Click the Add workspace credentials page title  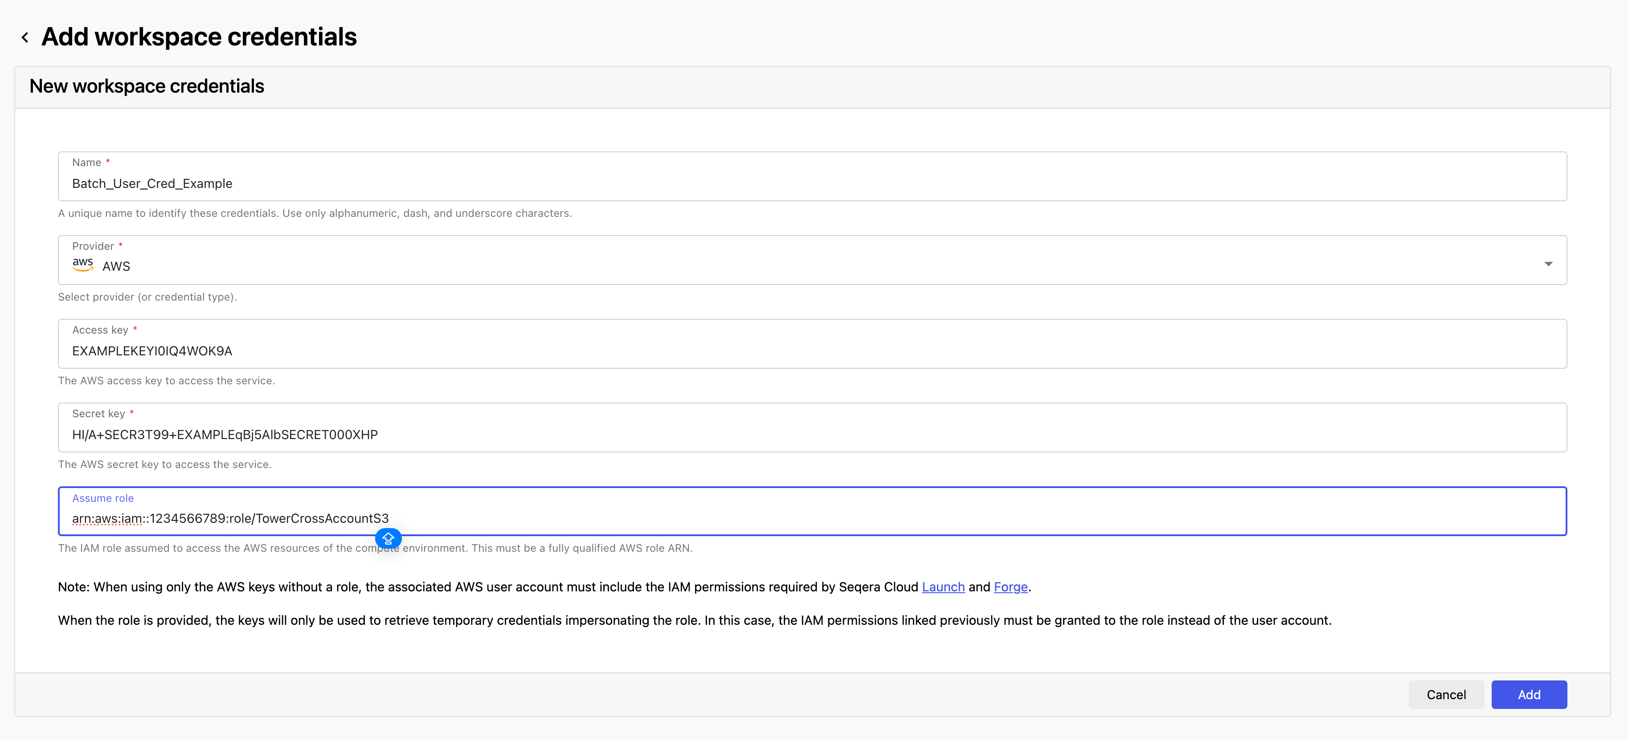click(x=199, y=37)
